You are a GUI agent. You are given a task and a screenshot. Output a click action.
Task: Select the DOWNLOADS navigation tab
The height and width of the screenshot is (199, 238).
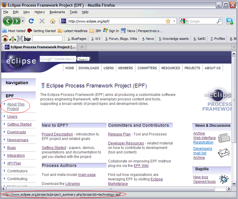tap(89, 68)
